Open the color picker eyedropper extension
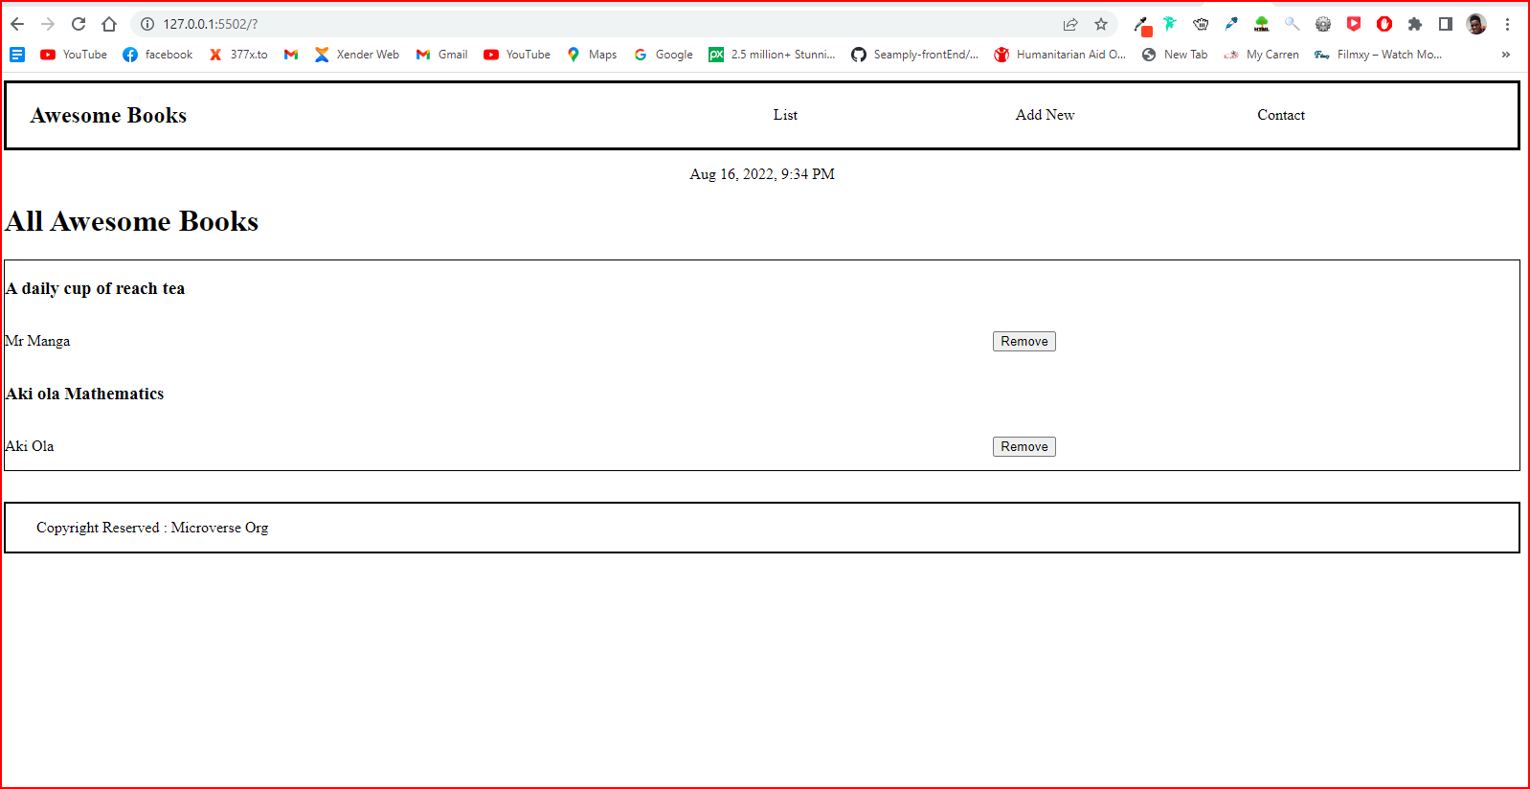This screenshot has width=1530, height=789. pos(1231,24)
